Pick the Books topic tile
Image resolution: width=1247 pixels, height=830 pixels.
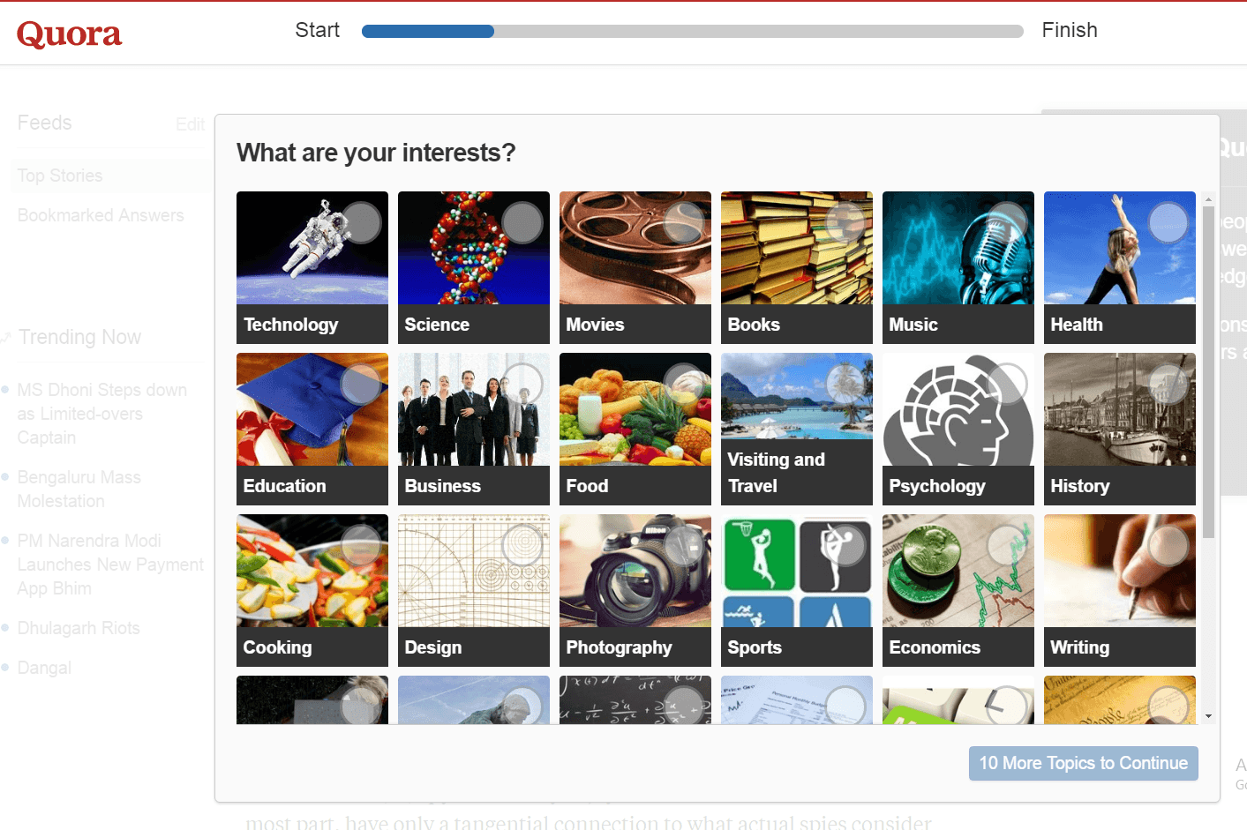tap(797, 267)
